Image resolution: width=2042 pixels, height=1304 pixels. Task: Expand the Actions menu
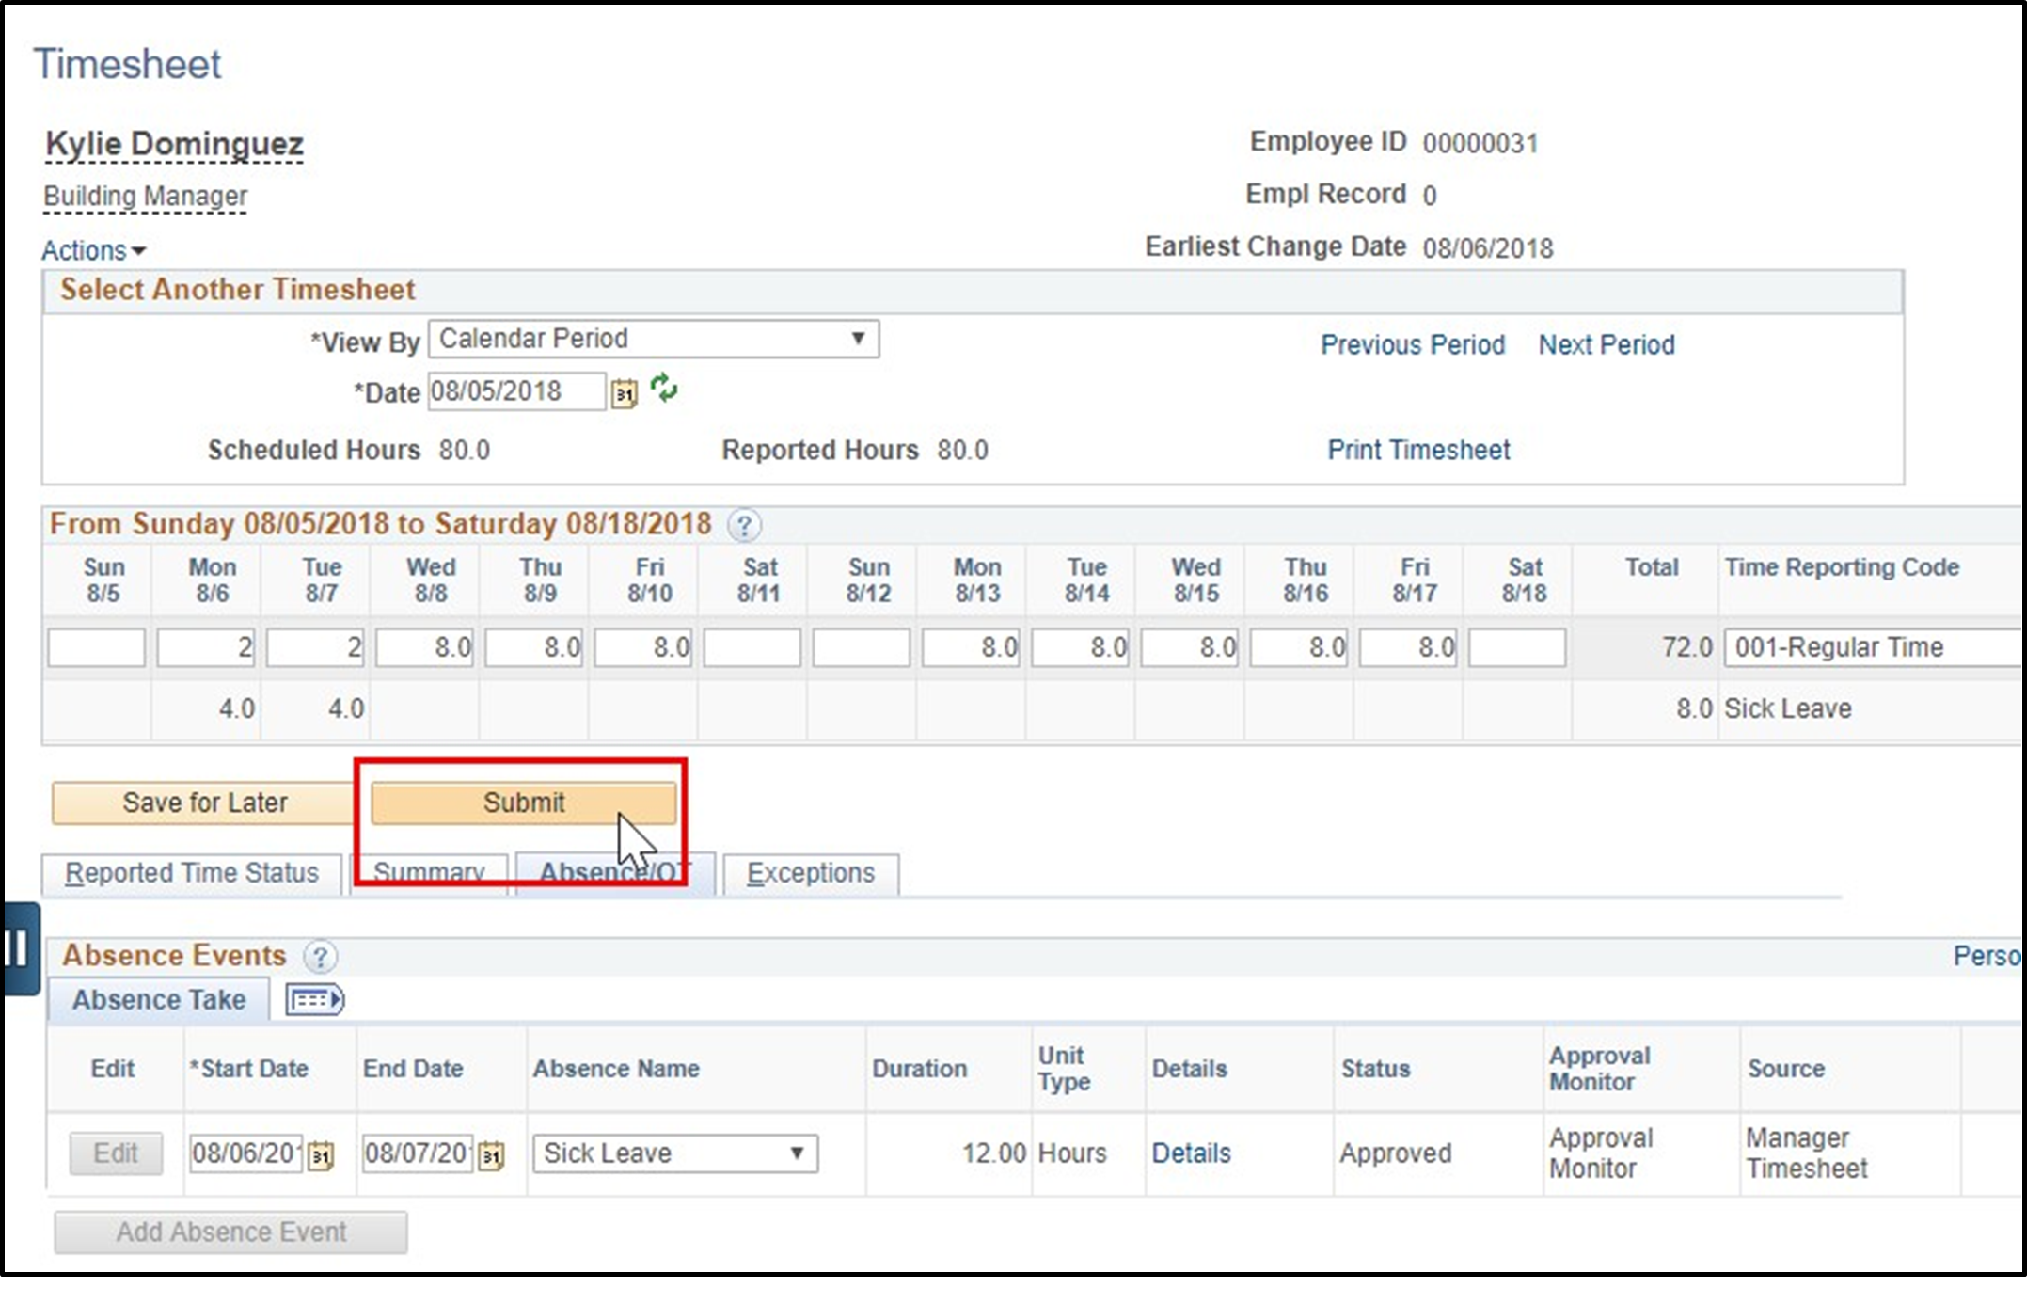coord(93,249)
